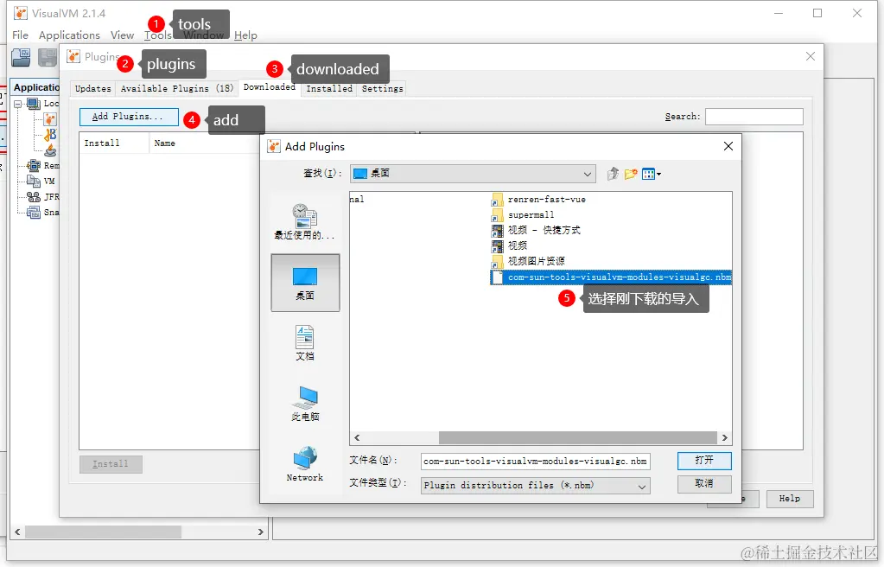The height and width of the screenshot is (567, 884).
Task: Click the Save toolbar icon
Action: tap(48, 58)
